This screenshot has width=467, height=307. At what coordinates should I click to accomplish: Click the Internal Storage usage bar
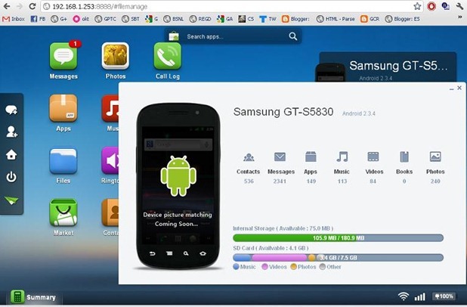click(338, 238)
